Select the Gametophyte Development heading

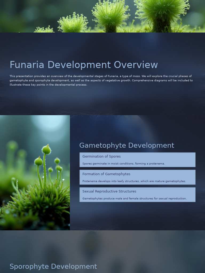[x=127, y=145]
